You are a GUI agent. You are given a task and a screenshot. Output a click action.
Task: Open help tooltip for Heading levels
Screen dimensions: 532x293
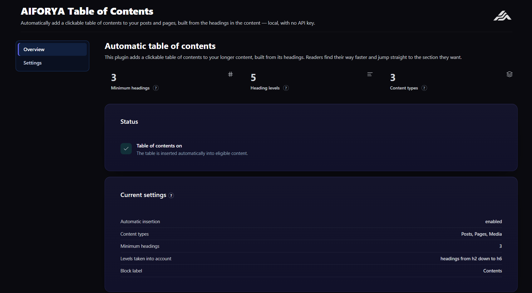[x=286, y=88]
